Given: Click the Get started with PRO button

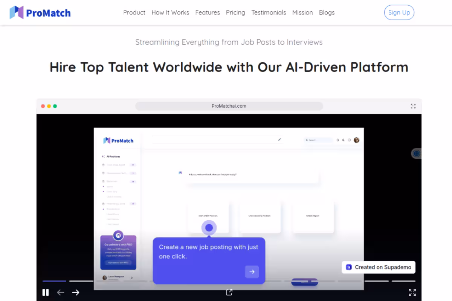Looking at the screenshot, I should 118,263.
